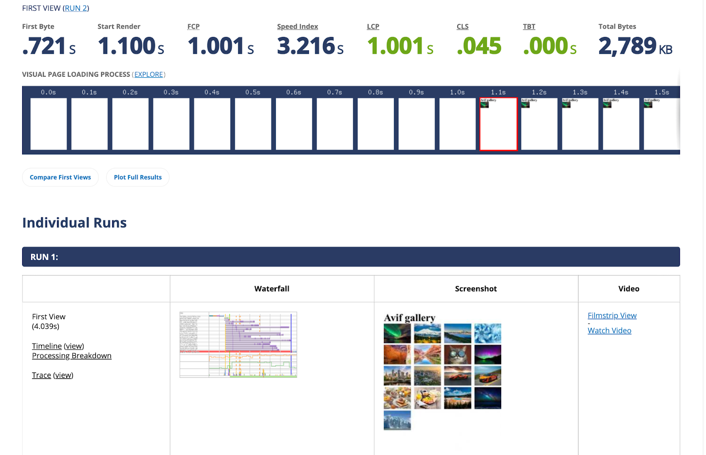Select the 0.3s filmstrip frame
This screenshot has height=455, width=706.
click(x=171, y=124)
